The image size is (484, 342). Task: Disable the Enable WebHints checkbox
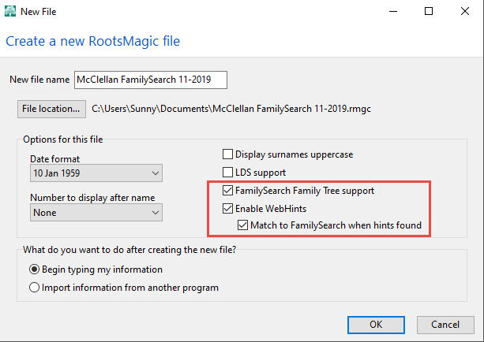[x=228, y=209]
